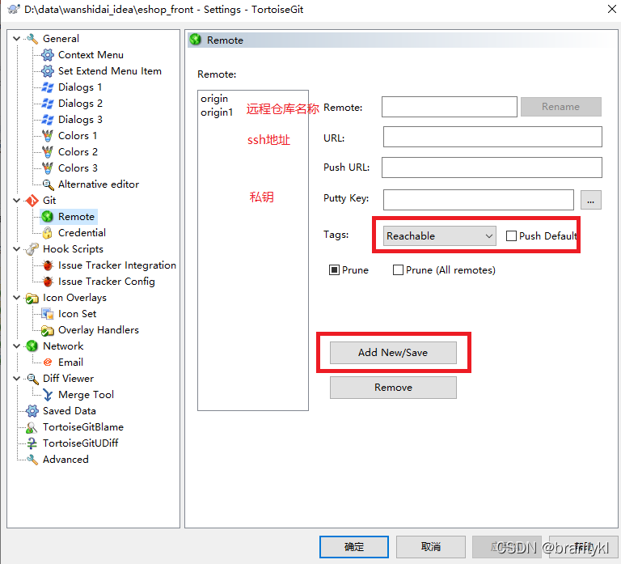
Task: Select origin in the remote list
Action: [x=214, y=99]
